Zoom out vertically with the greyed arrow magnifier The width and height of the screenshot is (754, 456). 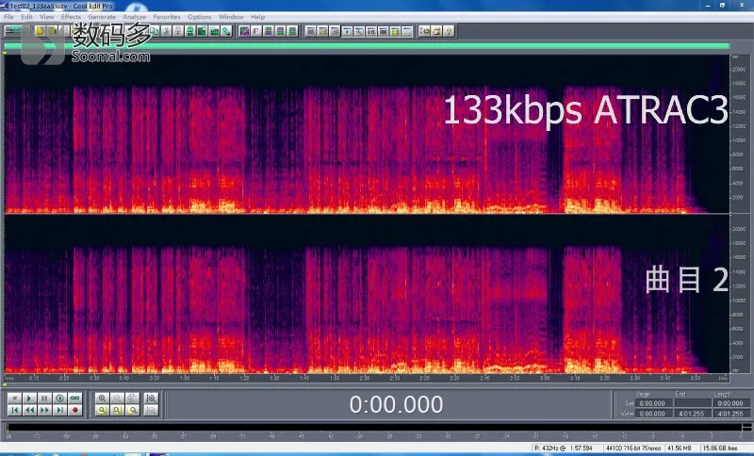click(x=151, y=410)
